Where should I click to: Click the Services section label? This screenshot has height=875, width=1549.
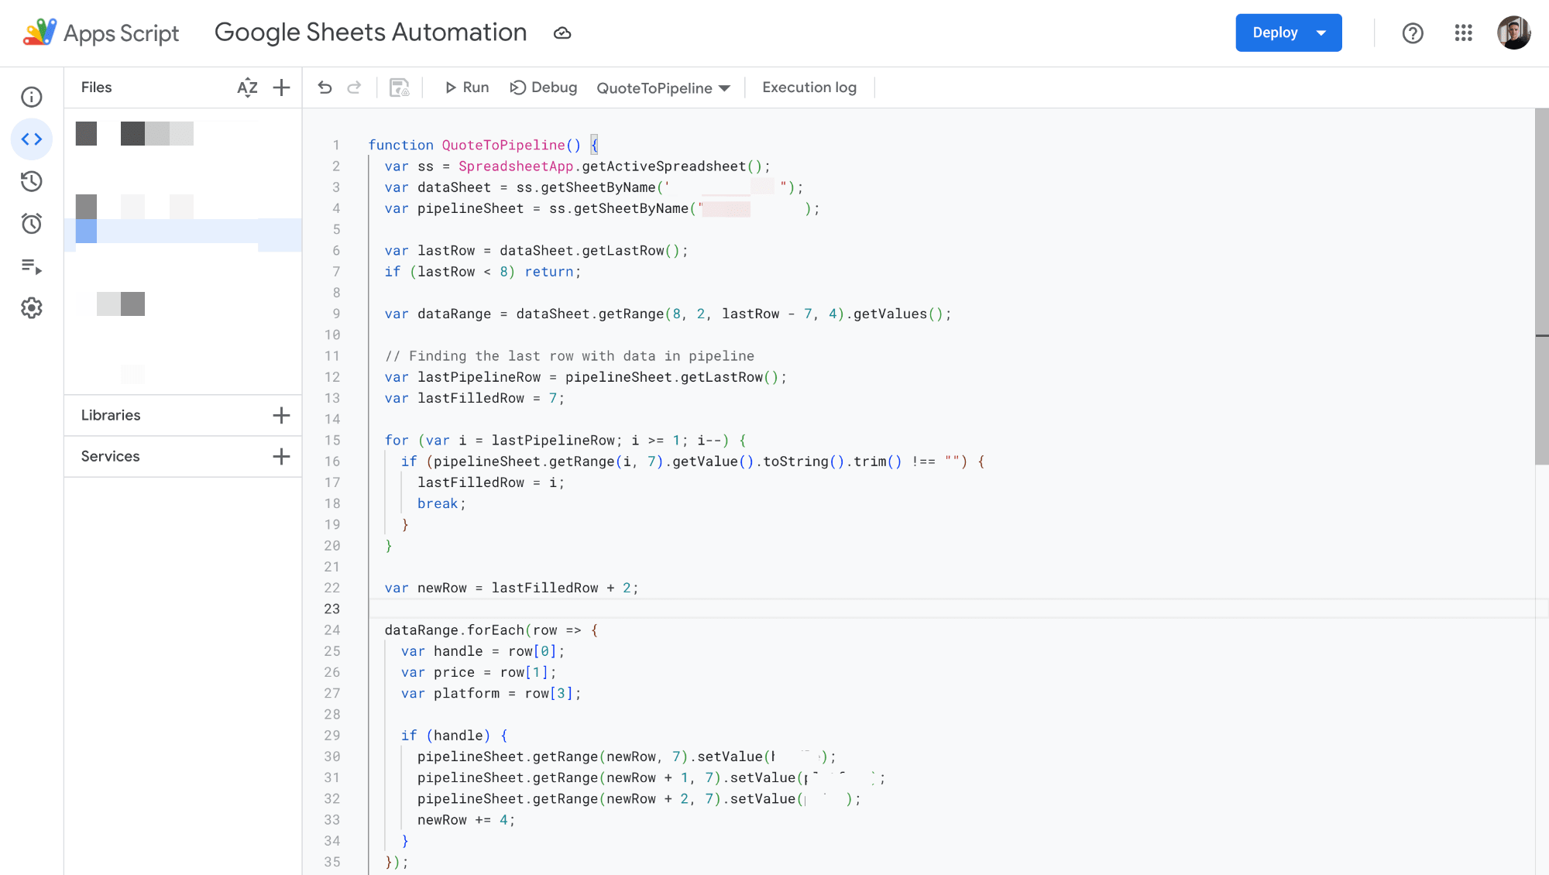coord(111,456)
